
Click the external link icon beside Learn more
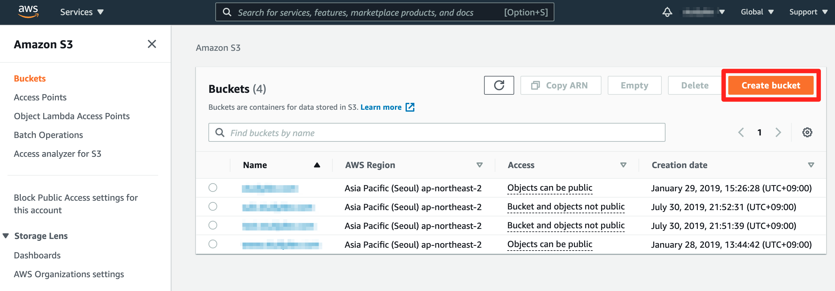pyautogui.click(x=410, y=107)
